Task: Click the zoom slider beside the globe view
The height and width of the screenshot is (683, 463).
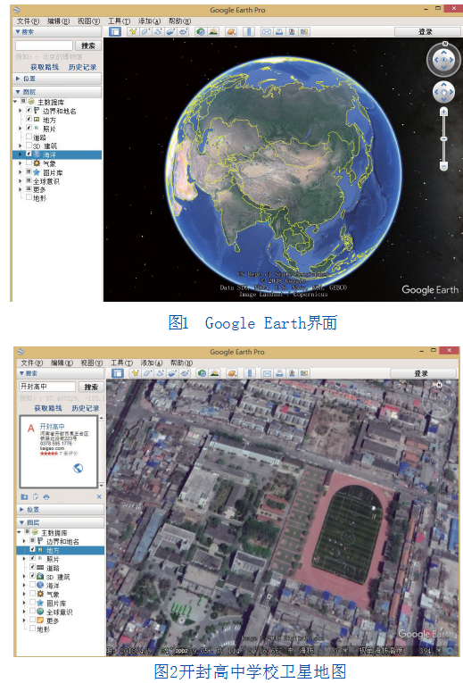Action: (x=443, y=139)
